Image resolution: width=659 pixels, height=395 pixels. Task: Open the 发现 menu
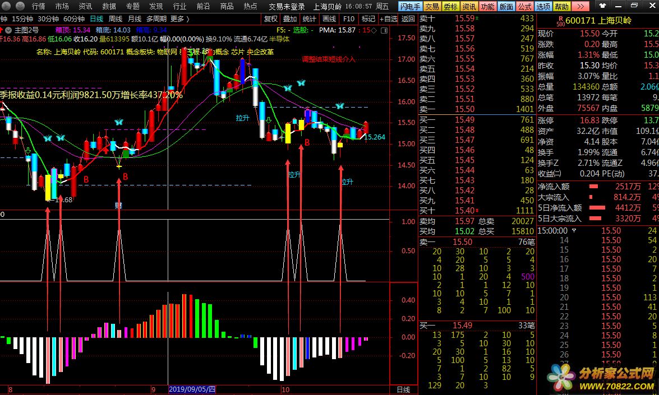(156, 6)
